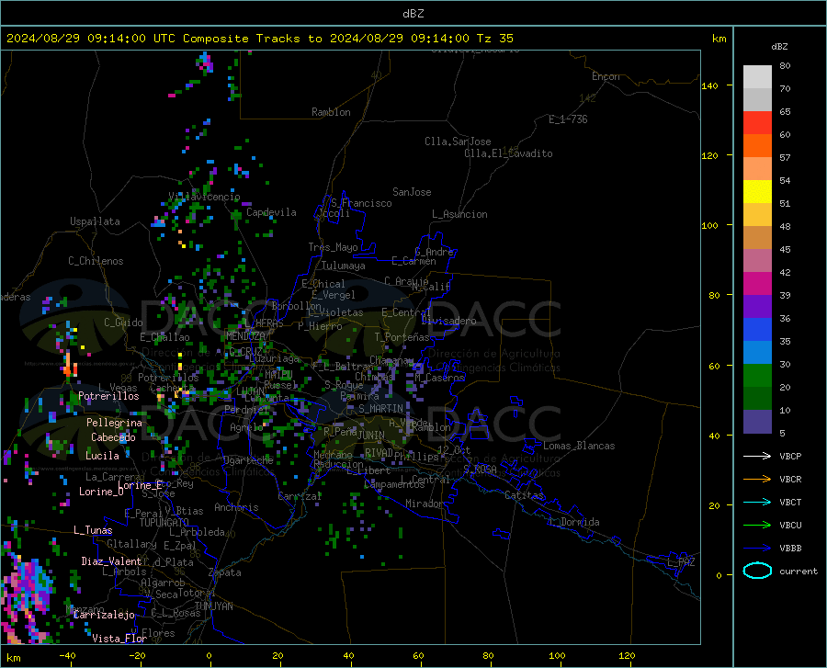Image resolution: width=827 pixels, height=668 pixels.
Task: Click the blue VBBB arrow legend icon
Action: 757,548
